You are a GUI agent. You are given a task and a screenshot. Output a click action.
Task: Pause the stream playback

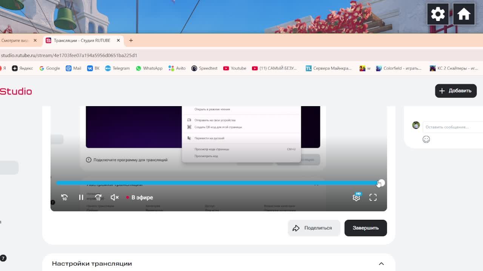[x=81, y=197]
